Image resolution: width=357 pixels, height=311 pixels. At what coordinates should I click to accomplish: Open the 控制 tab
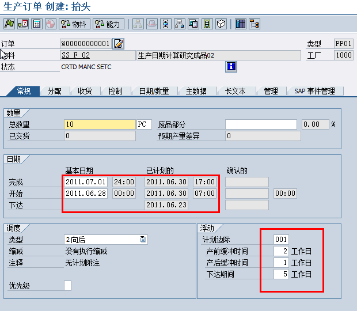[x=115, y=91]
